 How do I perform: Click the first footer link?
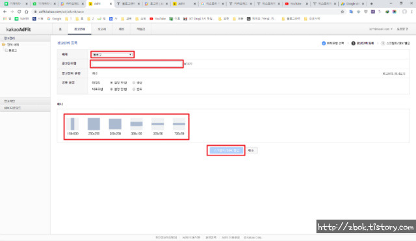tap(166, 237)
